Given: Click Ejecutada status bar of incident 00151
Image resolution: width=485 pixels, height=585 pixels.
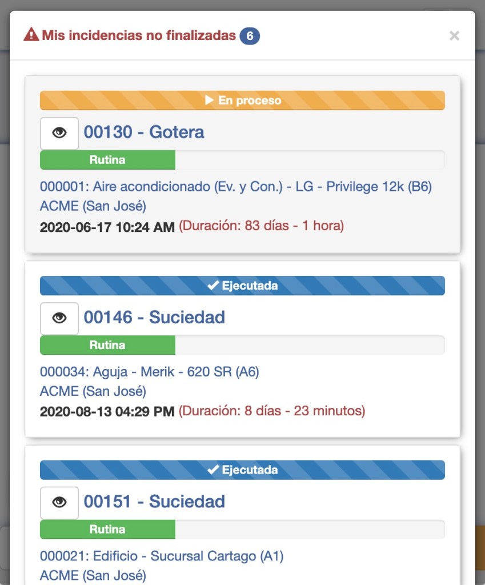Looking at the screenshot, I should tap(242, 470).
